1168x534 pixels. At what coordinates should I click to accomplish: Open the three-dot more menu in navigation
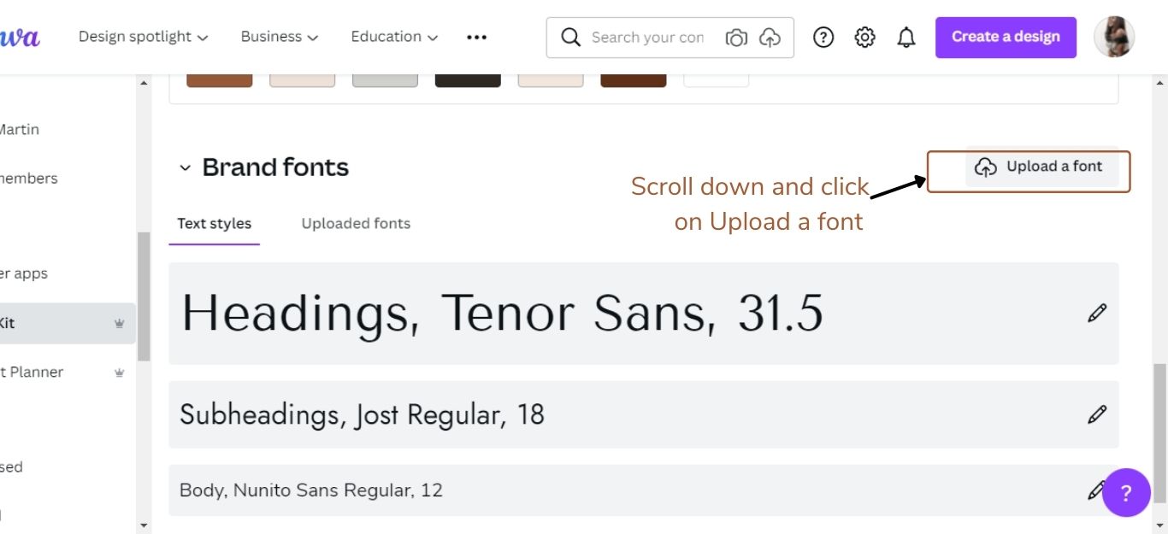click(476, 37)
